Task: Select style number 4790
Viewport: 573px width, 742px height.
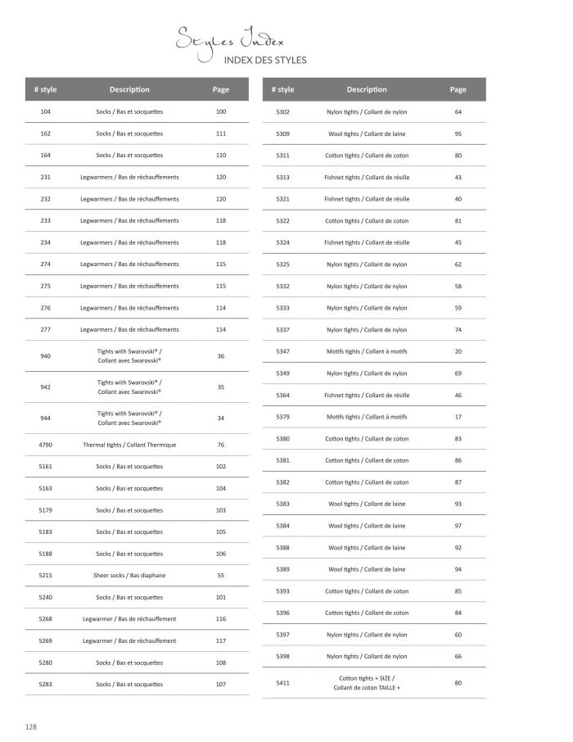Action: point(45,445)
